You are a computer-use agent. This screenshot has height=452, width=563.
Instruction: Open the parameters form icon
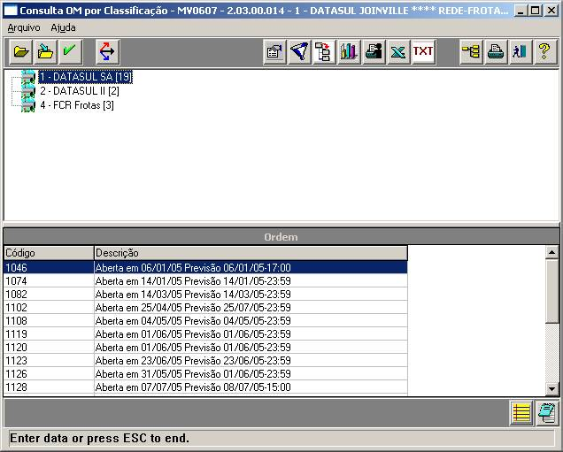click(274, 52)
